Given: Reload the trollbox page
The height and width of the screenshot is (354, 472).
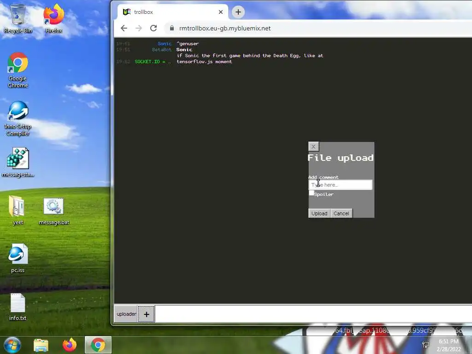Looking at the screenshot, I should [x=153, y=28].
